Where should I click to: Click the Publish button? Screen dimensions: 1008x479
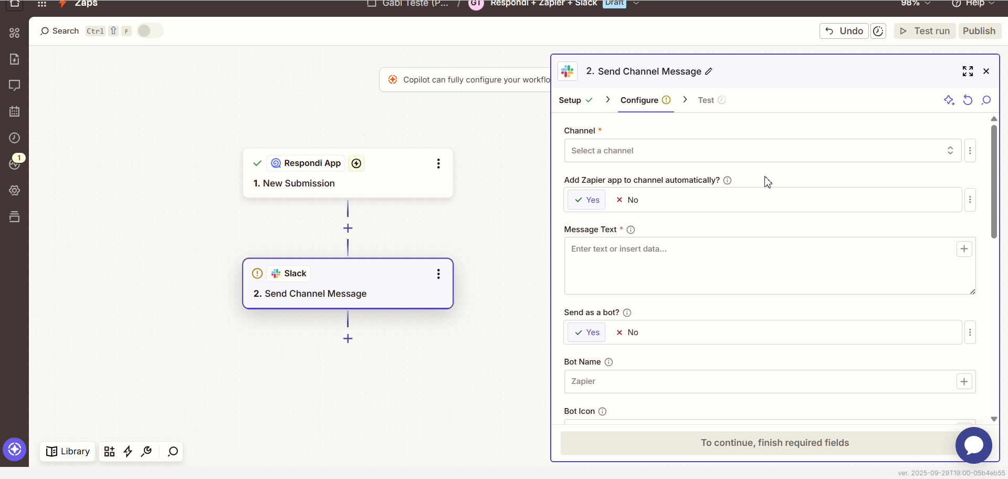click(979, 31)
